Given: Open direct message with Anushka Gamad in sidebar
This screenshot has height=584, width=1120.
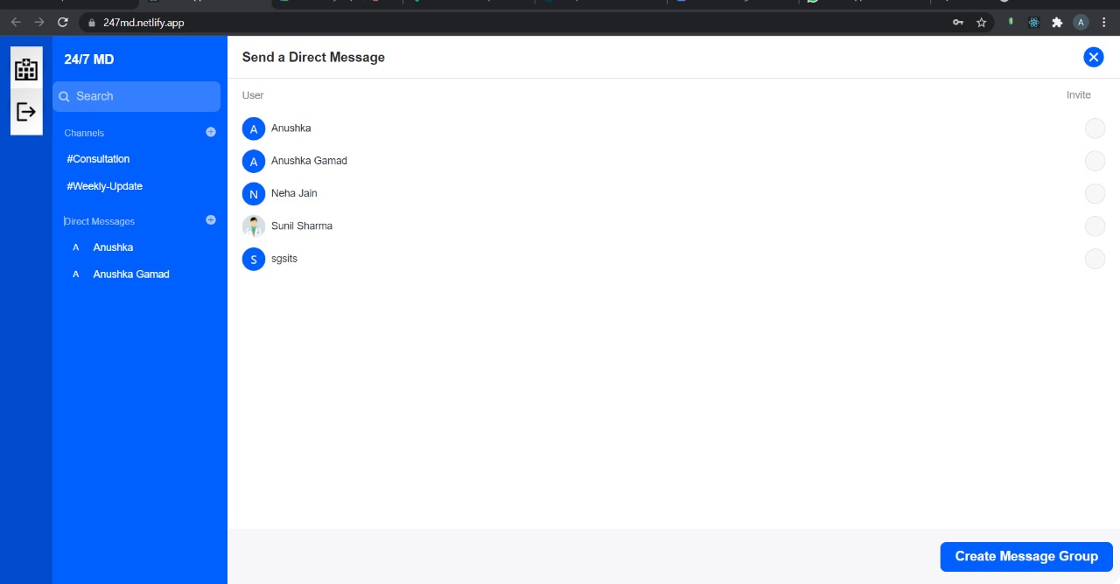Looking at the screenshot, I should [x=131, y=275].
